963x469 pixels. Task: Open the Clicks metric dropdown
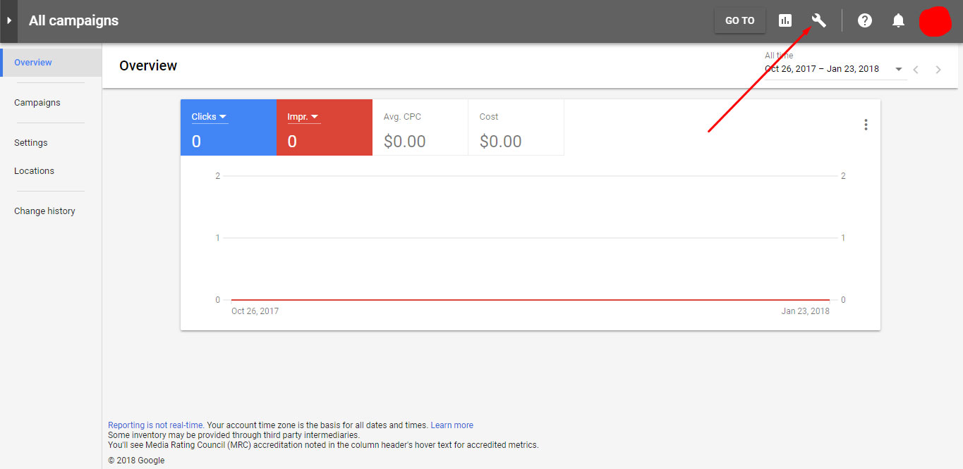click(210, 117)
